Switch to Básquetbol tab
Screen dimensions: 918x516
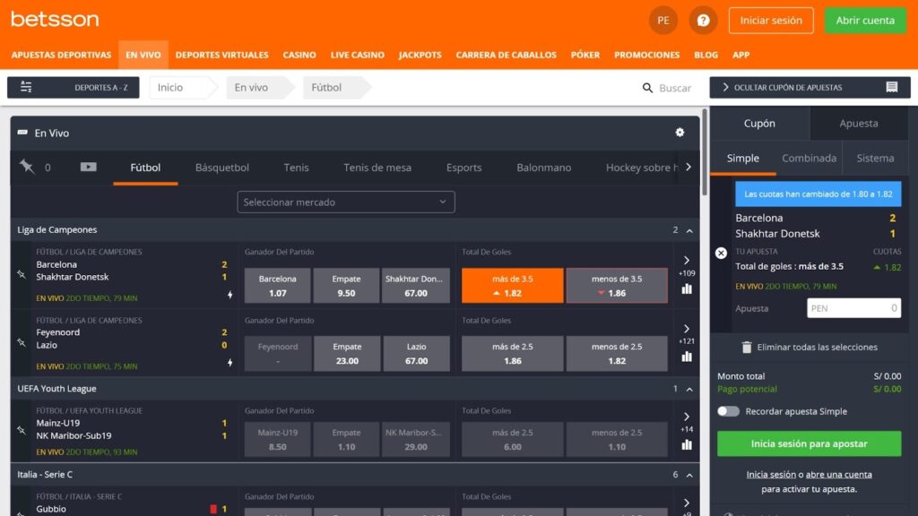pyautogui.click(x=222, y=168)
